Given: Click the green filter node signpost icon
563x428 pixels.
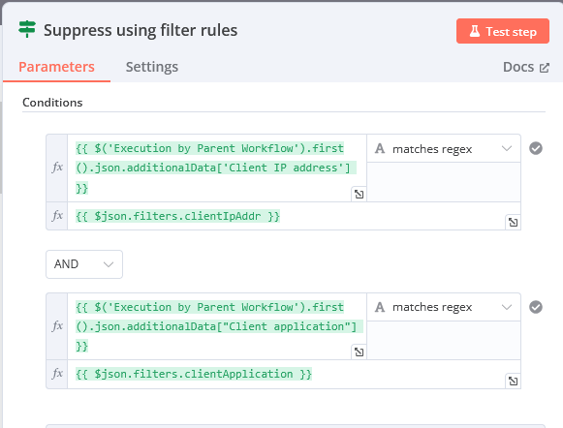Looking at the screenshot, I should [x=27, y=29].
